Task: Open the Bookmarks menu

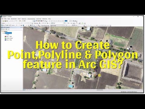Action: 14,19
